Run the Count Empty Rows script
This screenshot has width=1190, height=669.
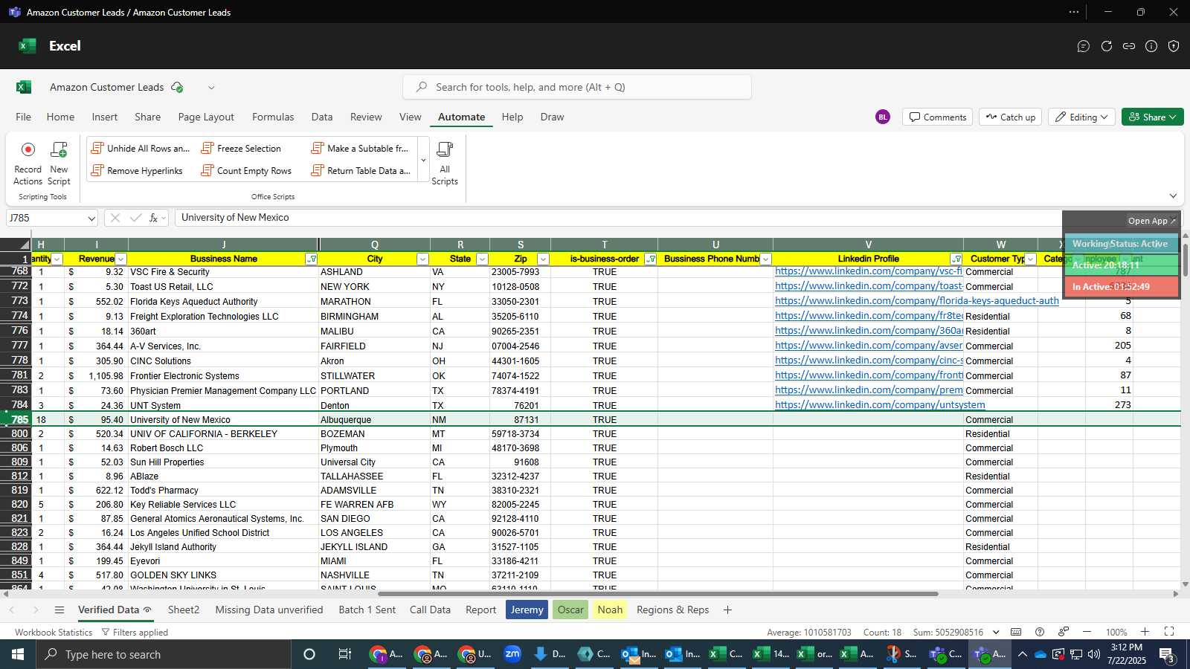pos(246,171)
